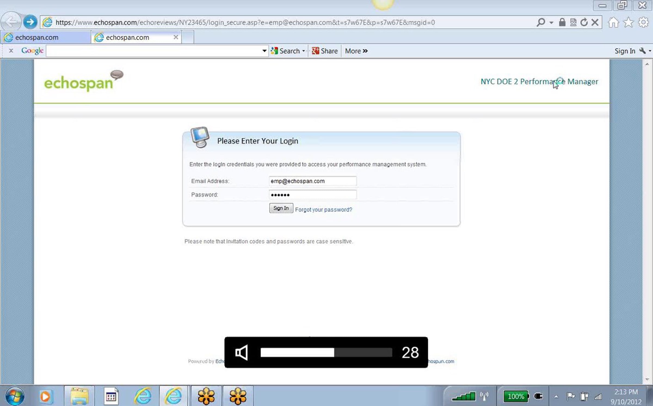Open the Forgot your password? link
Viewport: 653px width, 406px height.
pos(324,210)
